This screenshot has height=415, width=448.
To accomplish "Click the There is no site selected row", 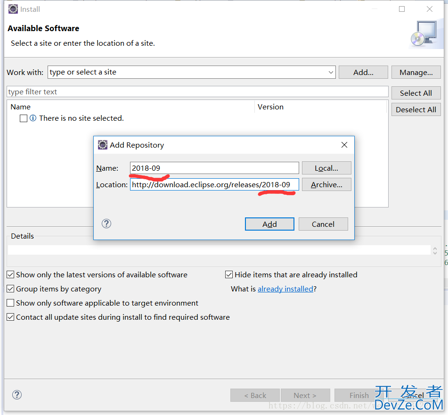I will [x=81, y=118].
